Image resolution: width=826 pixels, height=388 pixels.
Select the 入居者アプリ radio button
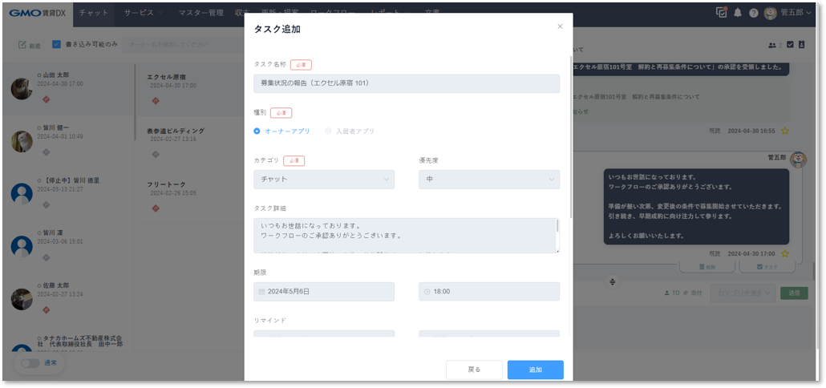coord(328,131)
